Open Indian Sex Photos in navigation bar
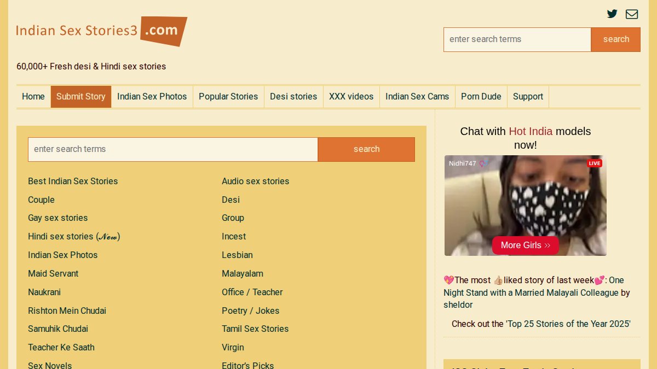657x369 pixels. click(x=152, y=97)
